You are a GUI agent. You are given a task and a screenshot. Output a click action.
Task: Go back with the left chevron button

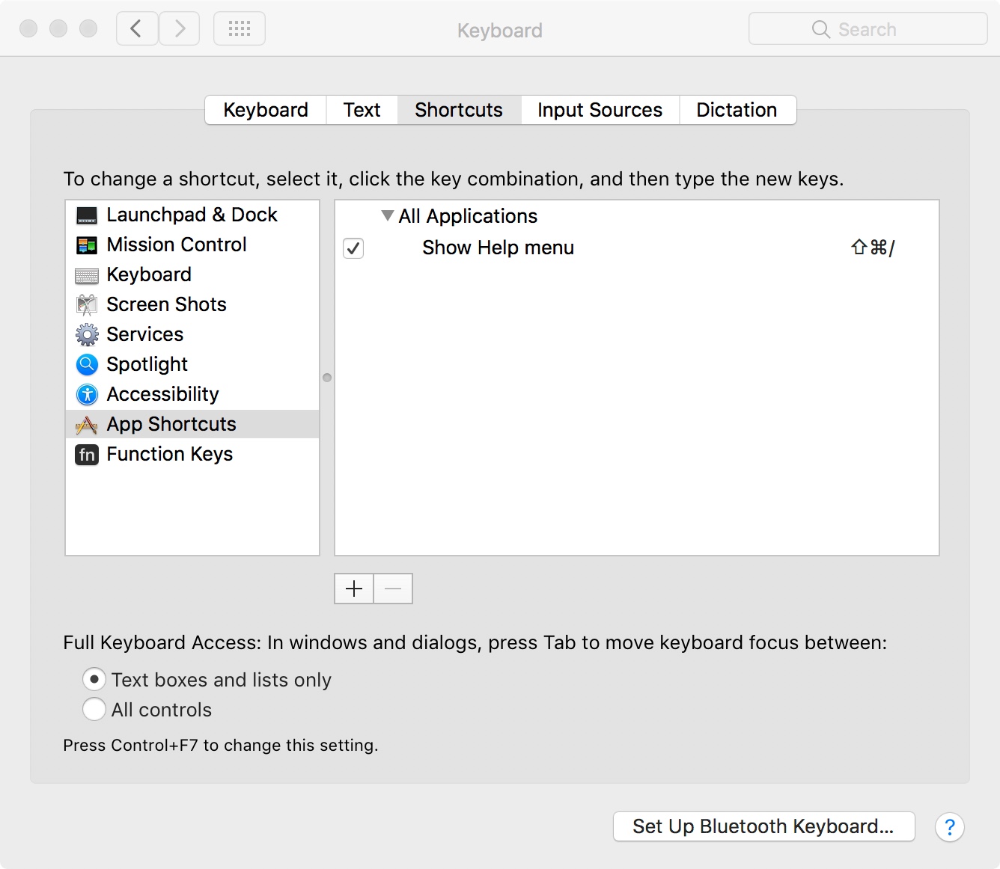pos(137,29)
